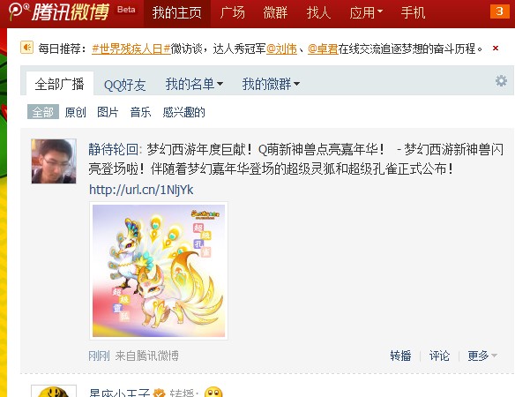
Task: Enlarge the peacock and fox image thumbnail
Action: [159, 271]
